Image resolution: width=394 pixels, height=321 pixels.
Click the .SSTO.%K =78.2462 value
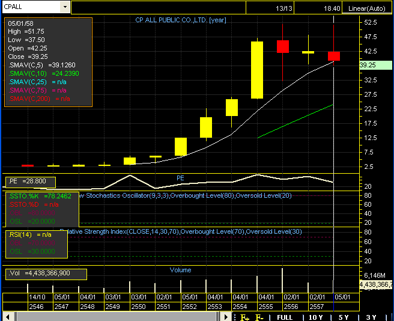coord(40,196)
